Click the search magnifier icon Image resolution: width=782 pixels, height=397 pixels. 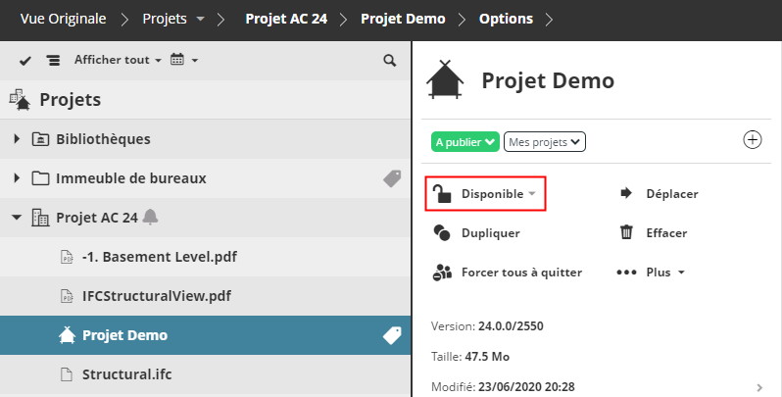pyautogui.click(x=390, y=61)
